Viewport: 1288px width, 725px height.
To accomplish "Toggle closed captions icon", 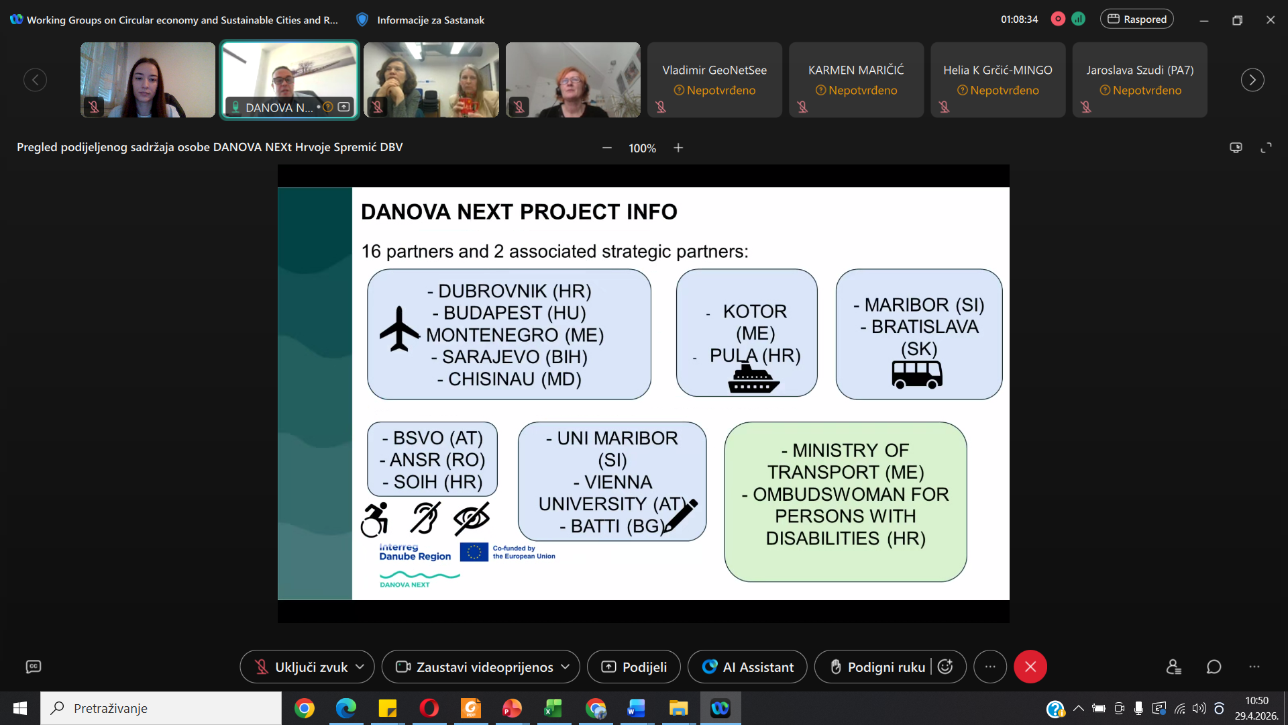I will 34,667.
